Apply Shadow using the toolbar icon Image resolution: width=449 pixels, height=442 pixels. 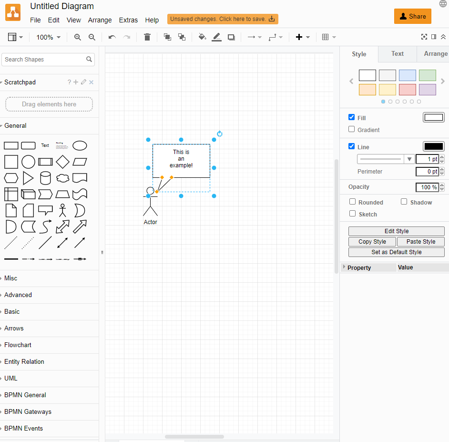point(231,37)
